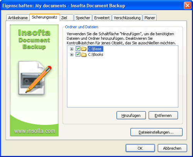Click the Insofta Document Backup logo text

click(34, 39)
